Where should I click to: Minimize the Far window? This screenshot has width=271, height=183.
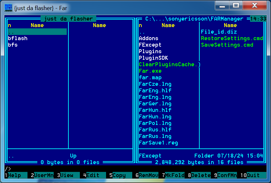(222, 6)
